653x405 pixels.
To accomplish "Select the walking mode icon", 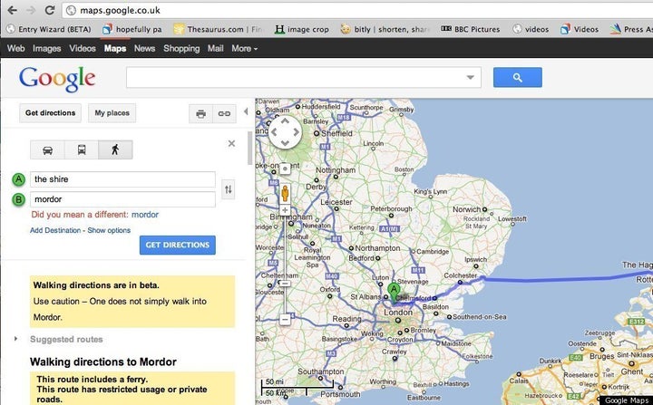I will point(115,149).
